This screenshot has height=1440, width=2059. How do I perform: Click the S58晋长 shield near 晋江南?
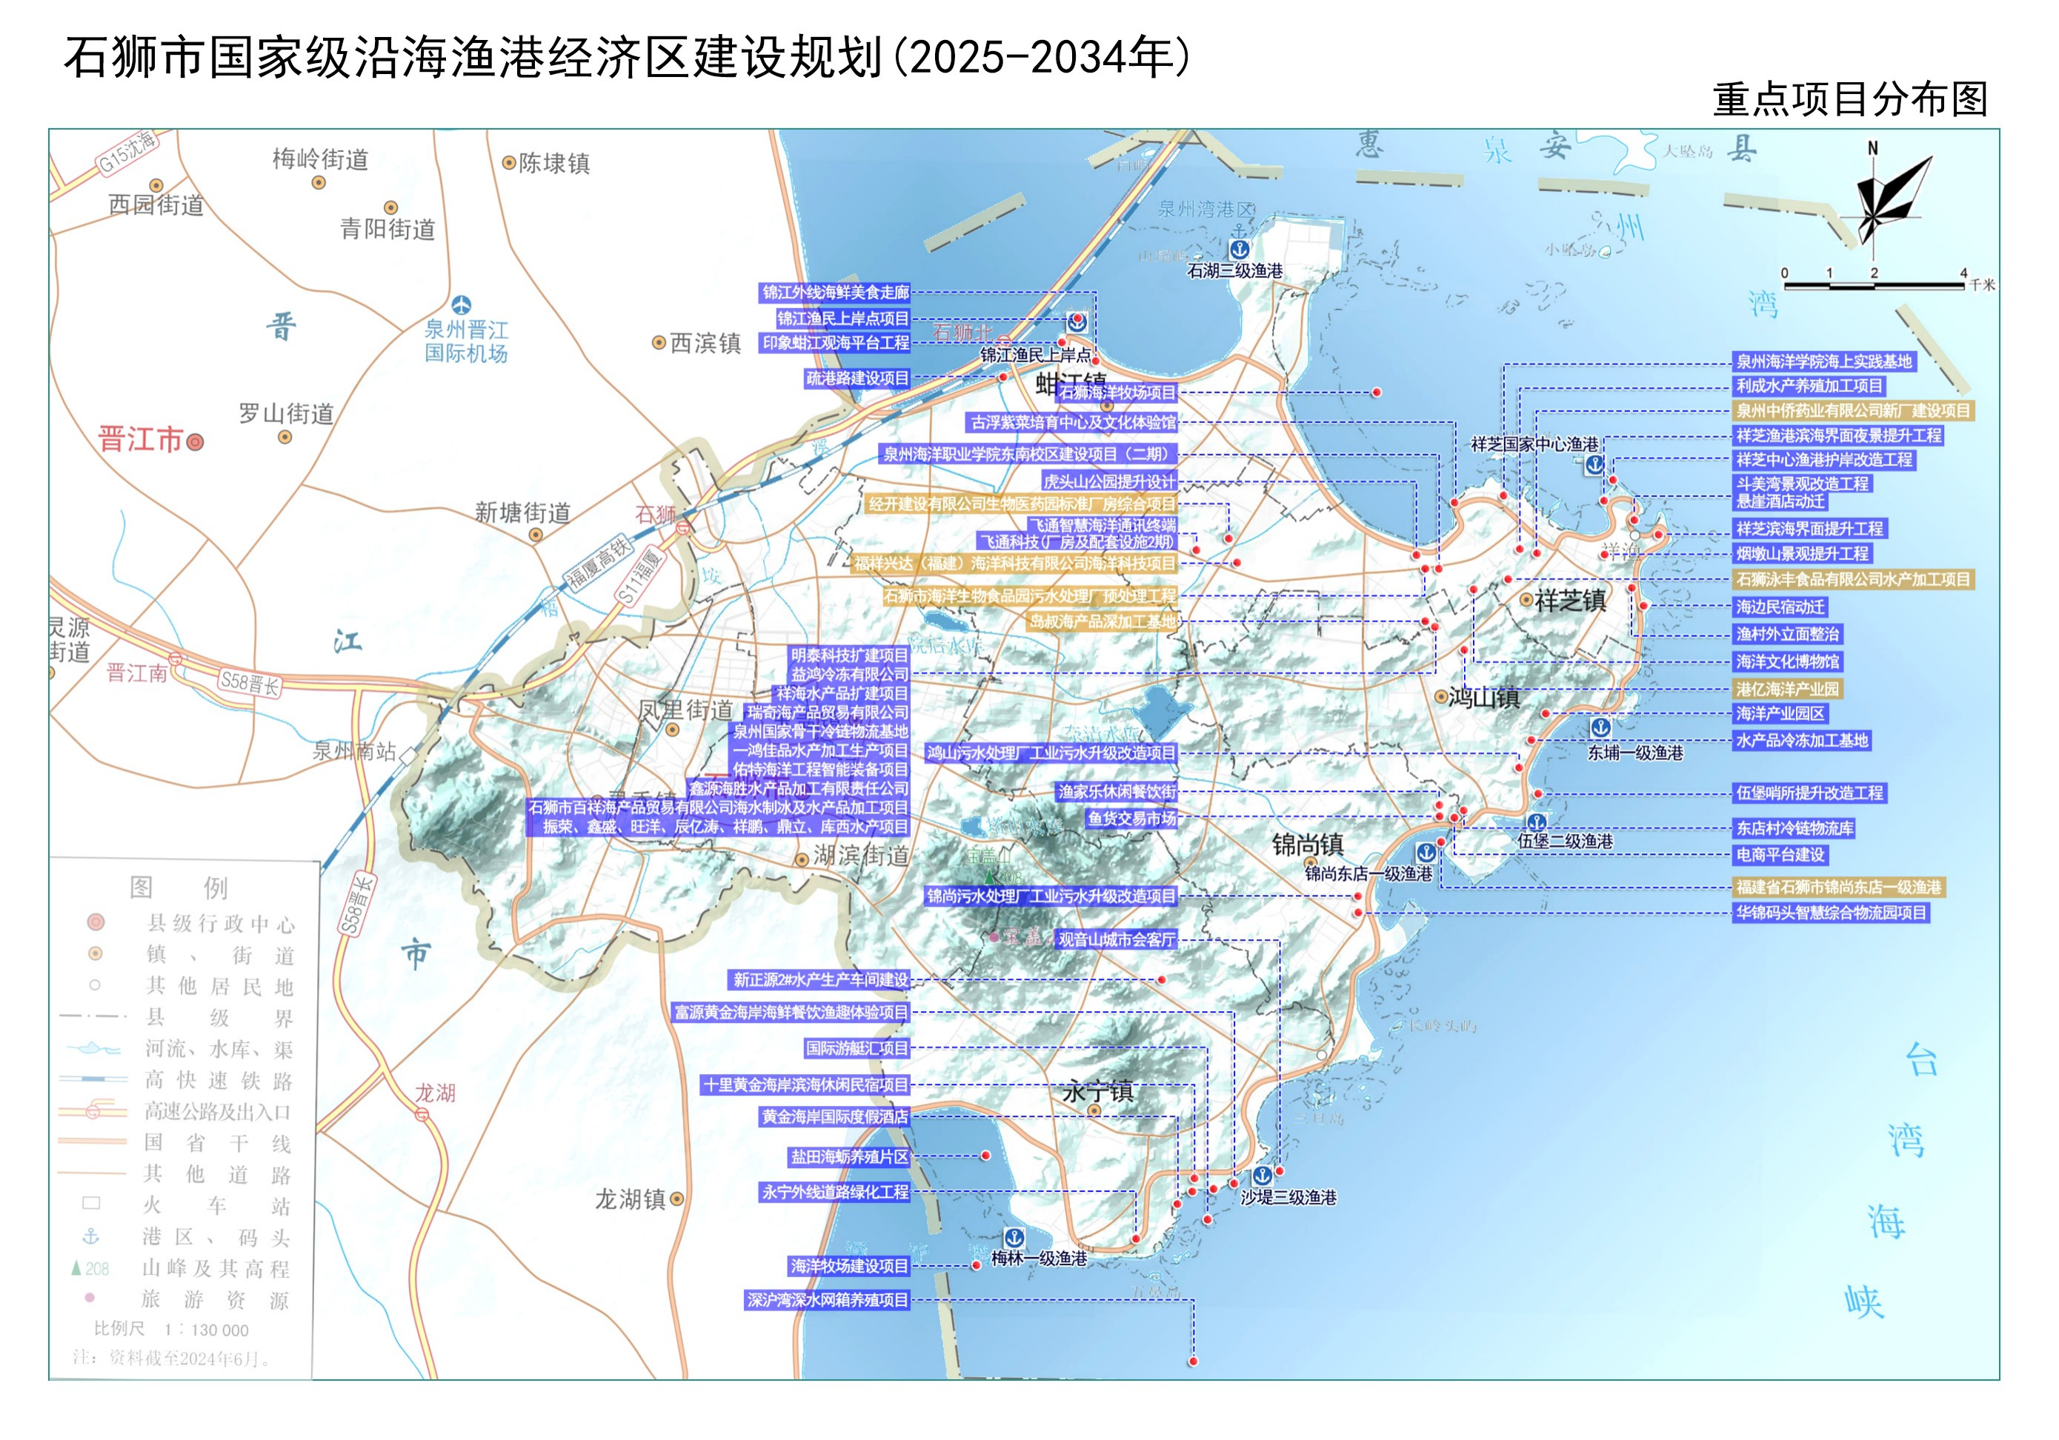(250, 684)
